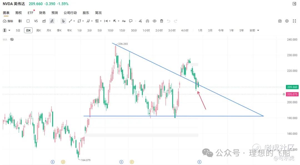This screenshot has width=300, height=165.
Task: Delete drawings with the trash icon
Action: [x=162, y=21]
